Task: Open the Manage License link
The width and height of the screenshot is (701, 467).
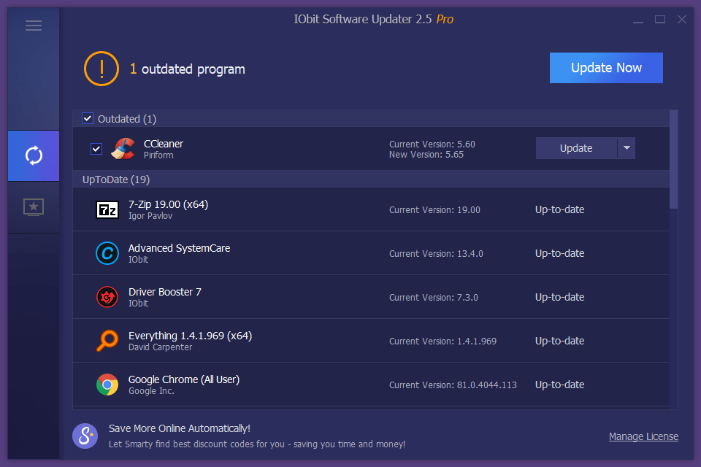Action: click(x=643, y=436)
